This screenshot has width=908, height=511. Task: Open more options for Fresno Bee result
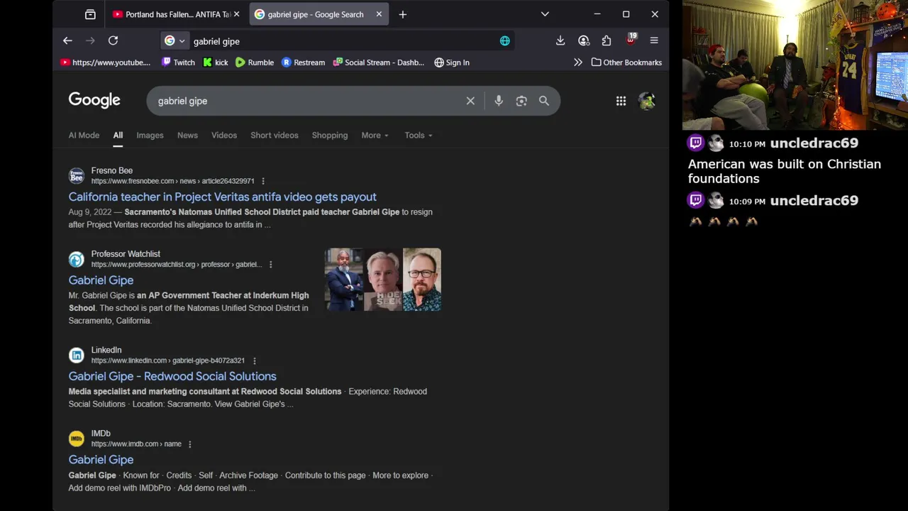(x=263, y=181)
